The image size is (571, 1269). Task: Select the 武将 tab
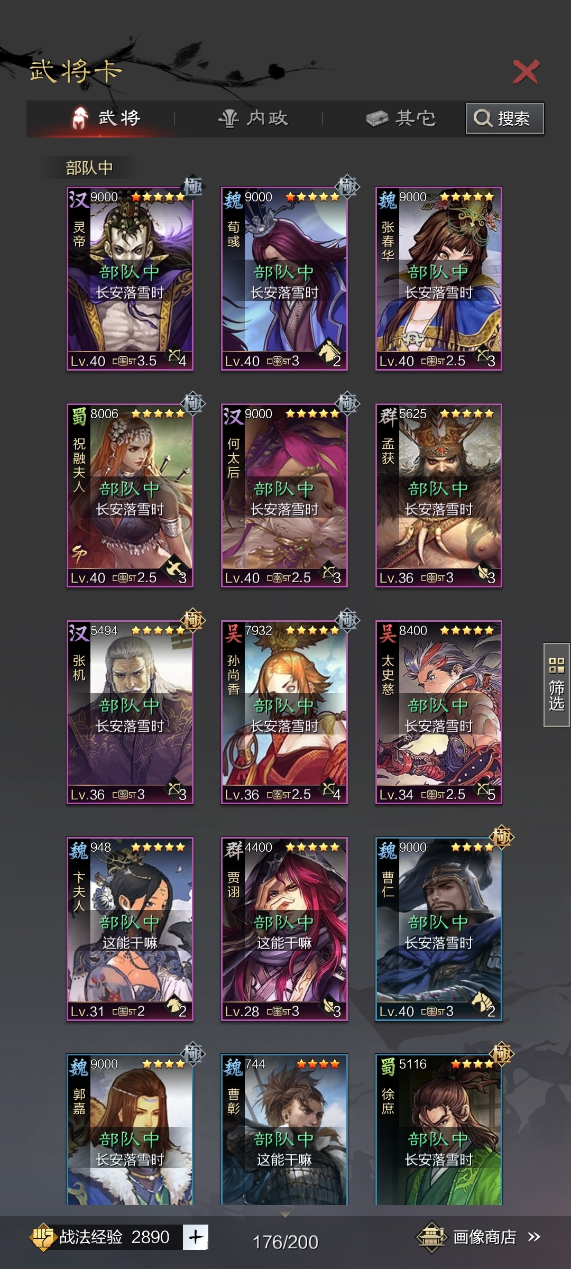click(x=106, y=118)
